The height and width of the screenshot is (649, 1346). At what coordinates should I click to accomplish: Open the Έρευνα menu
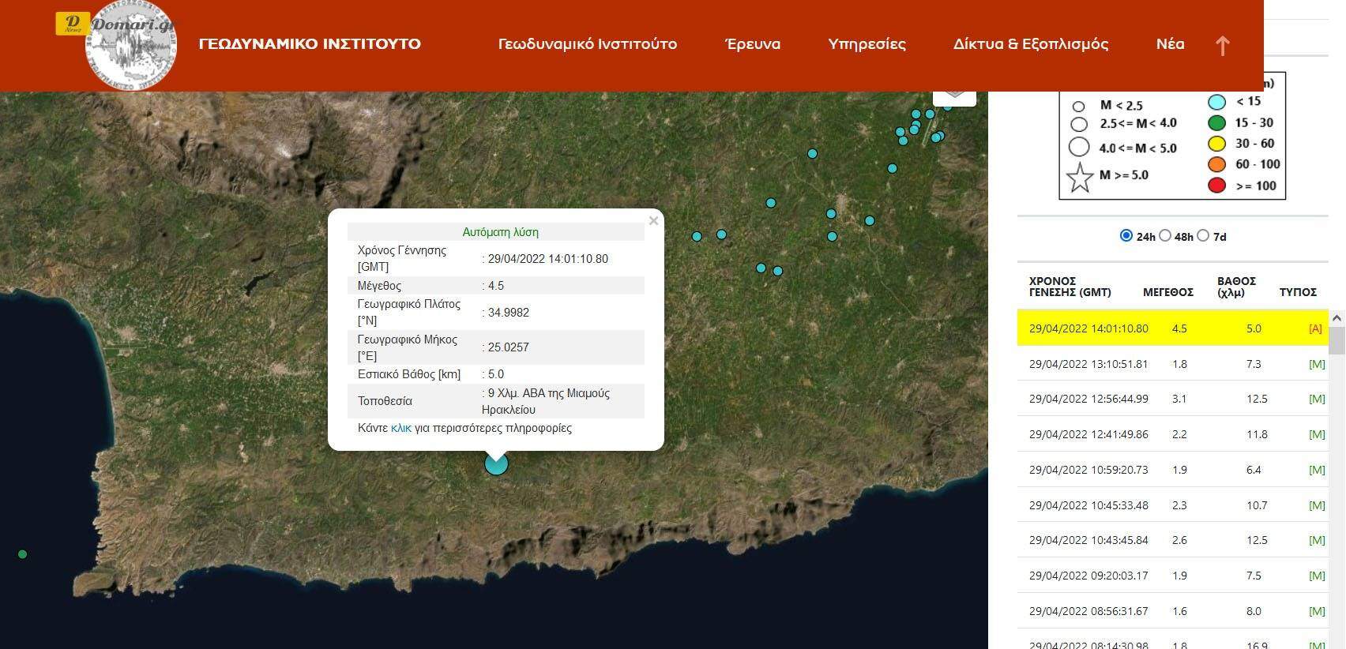click(752, 44)
